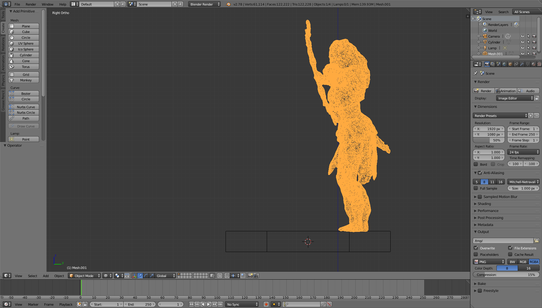Click the delete keyframe icon in timeline header

tap(329, 304)
